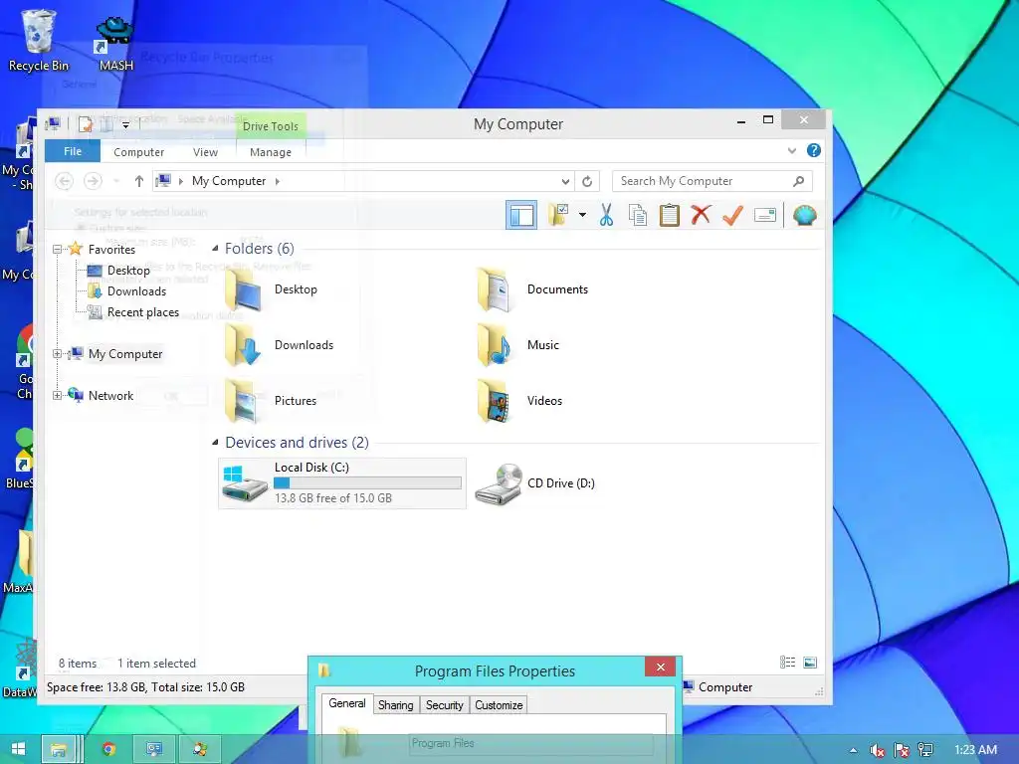Open Sharing tab in Program Files Properties
This screenshot has width=1019, height=764.
click(396, 705)
